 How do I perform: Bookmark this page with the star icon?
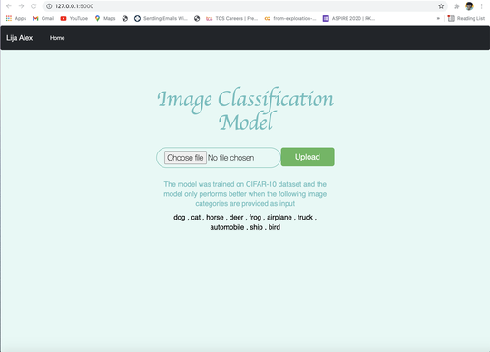(x=441, y=6)
